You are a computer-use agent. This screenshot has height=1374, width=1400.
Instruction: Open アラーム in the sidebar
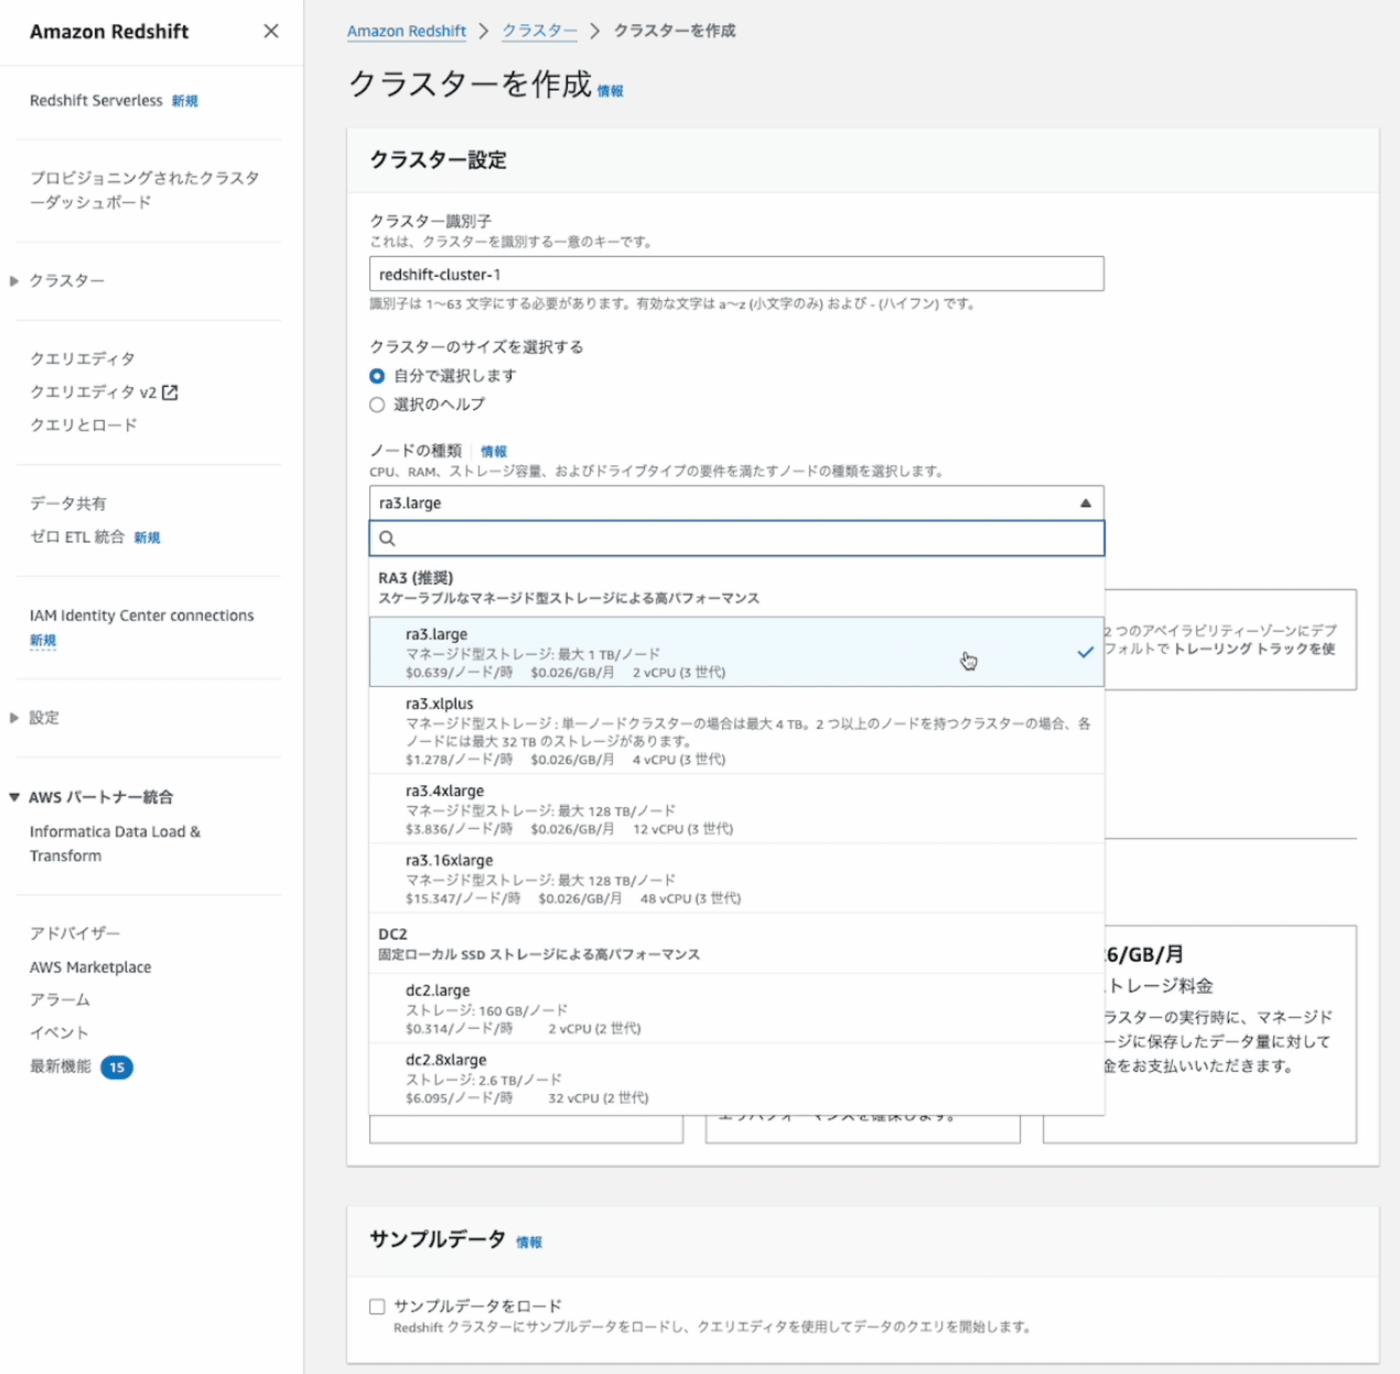(60, 999)
